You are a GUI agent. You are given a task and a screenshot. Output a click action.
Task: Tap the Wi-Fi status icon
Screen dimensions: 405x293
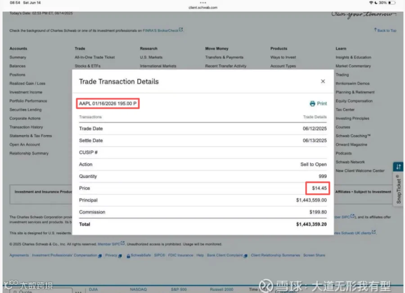point(371,3)
